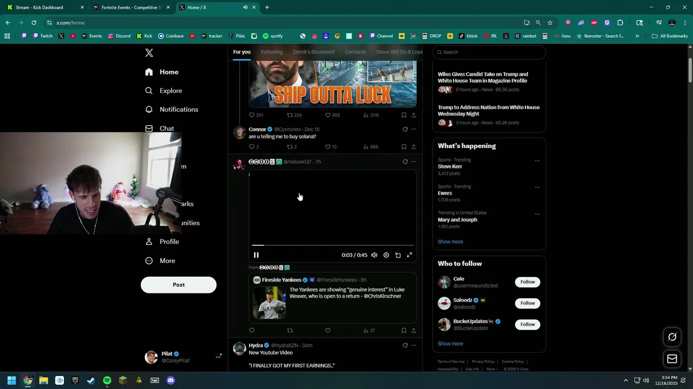
Task: Open the More menu in sidebar
Action: 160,260
